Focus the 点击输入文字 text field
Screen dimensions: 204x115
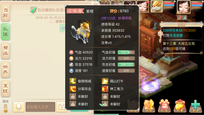[41, 107]
